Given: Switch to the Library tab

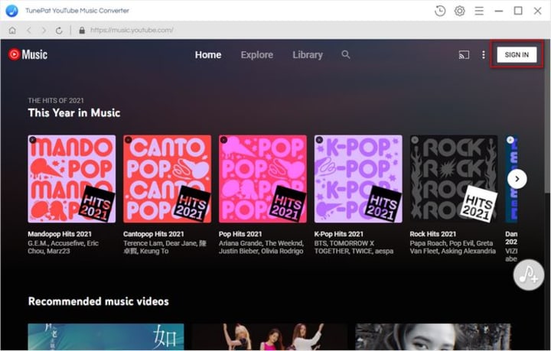Looking at the screenshot, I should click(308, 55).
